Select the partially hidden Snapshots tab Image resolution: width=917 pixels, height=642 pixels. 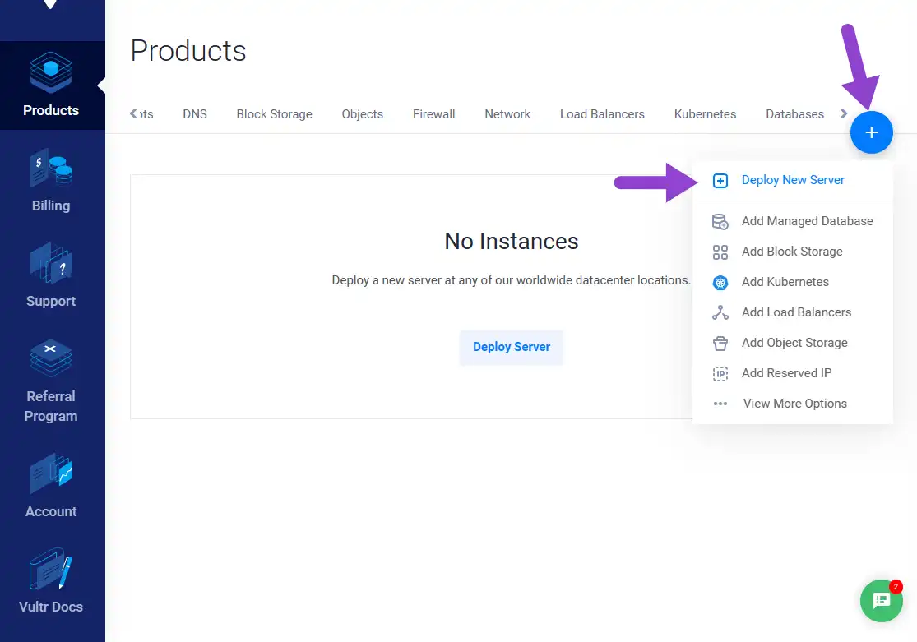146,114
